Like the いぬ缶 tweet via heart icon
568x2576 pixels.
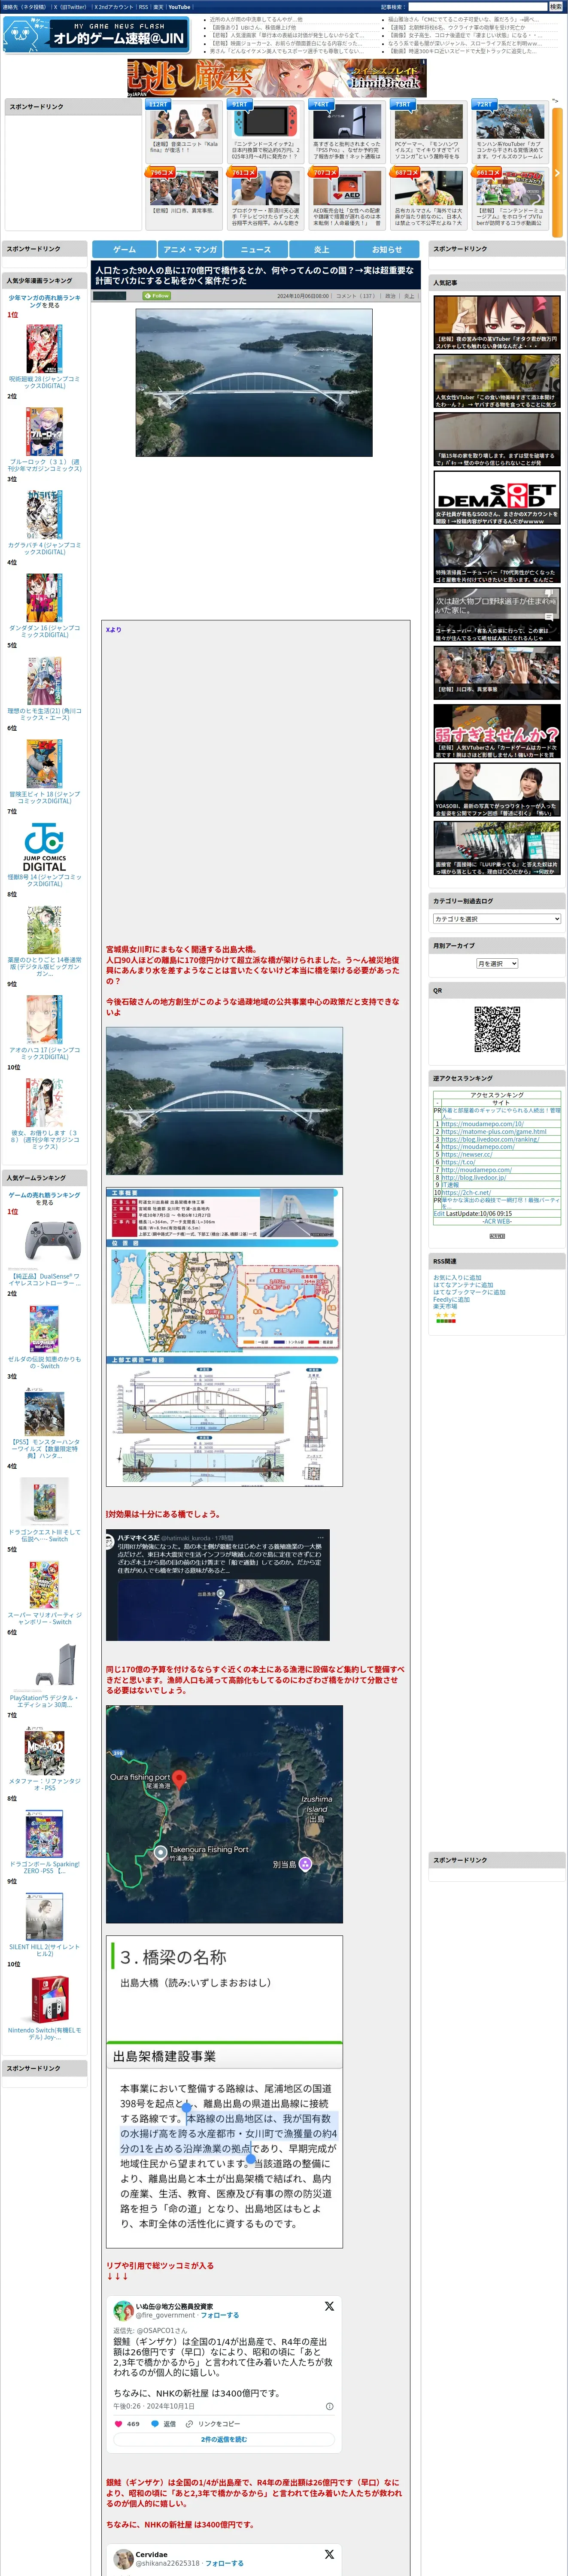pyautogui.click(x=119, y=2423)
